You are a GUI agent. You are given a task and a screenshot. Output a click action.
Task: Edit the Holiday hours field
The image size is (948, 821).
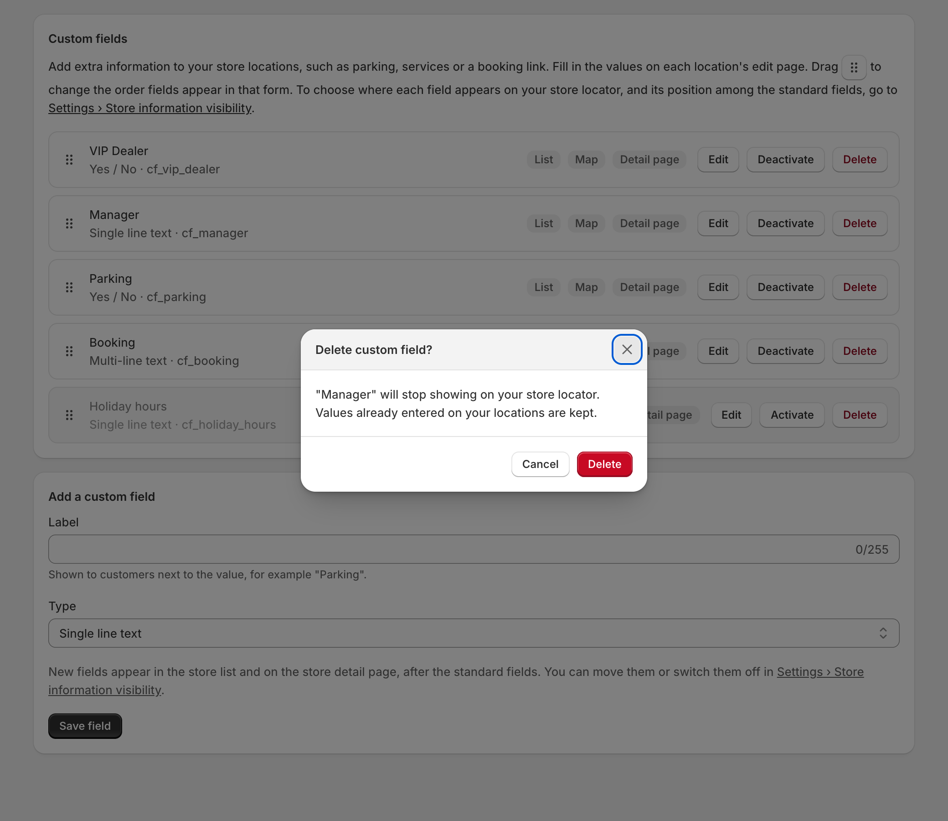tap(731, 415)
